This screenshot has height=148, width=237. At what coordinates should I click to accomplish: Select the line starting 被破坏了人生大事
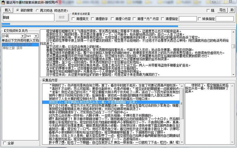click(111, 99)
